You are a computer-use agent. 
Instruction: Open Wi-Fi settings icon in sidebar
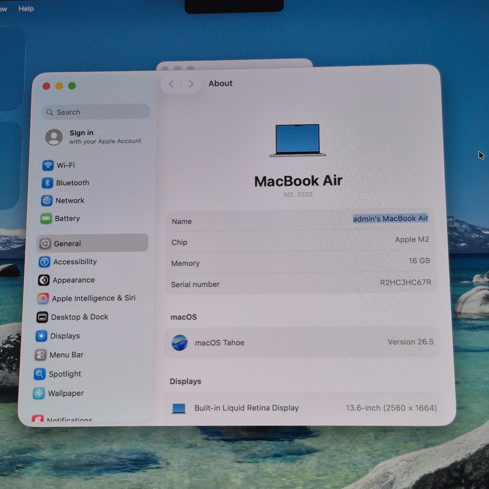pyautogui.click(x=48, y=165)
